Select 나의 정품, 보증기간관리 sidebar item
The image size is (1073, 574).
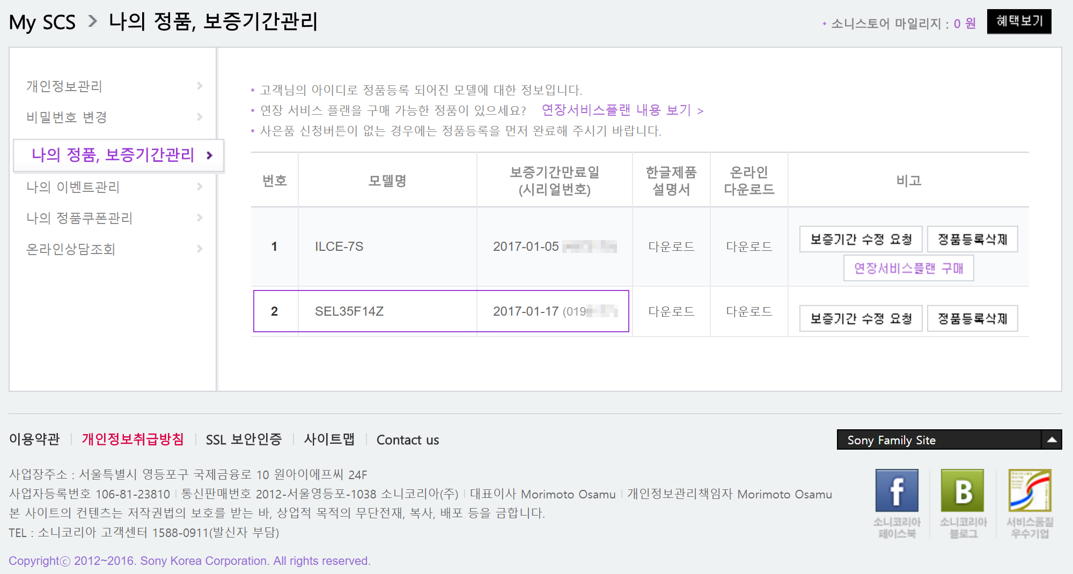coord(113,155)
